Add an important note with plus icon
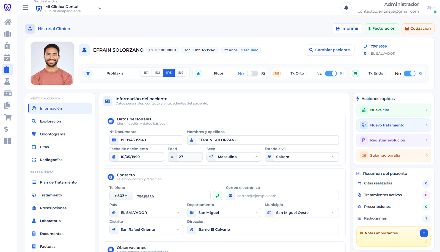The height and width of the screenshot is (252, 440). 424,233
